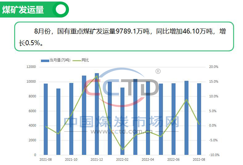Select the 2021-10 blue bar
Viewport: 243px width, 165px height.
(71, 119)
